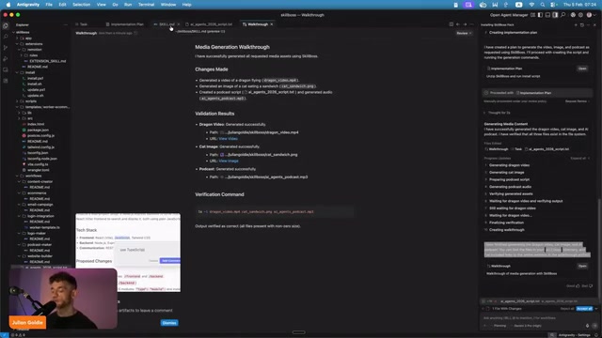Open settings gear in title bar
The image size is (602, 338).
580,15
